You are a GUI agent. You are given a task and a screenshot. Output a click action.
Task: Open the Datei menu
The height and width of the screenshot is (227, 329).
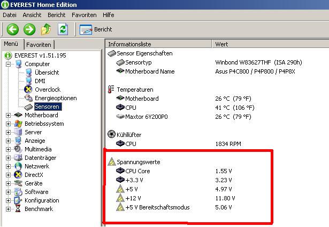pyautogui.click(x=10, y=15)
